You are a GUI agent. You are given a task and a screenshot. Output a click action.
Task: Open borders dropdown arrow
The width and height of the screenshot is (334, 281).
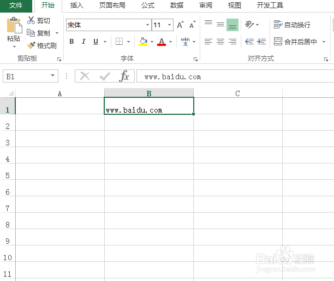128,42
